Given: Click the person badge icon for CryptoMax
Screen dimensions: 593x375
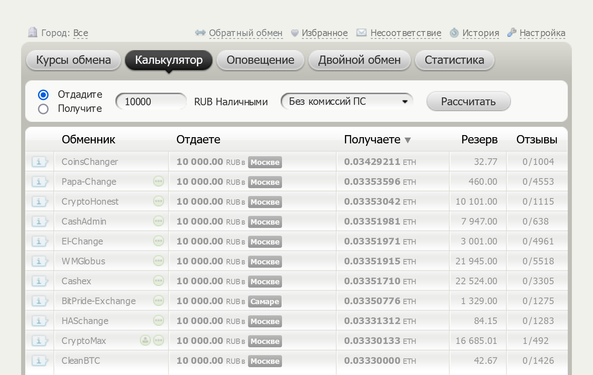Looking at the screenshot, I should [145, 340].
